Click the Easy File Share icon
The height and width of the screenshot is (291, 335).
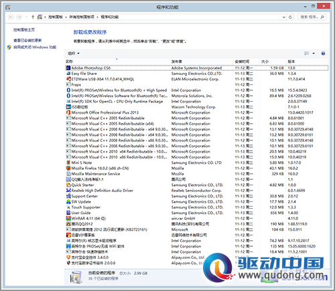(68, 74)
